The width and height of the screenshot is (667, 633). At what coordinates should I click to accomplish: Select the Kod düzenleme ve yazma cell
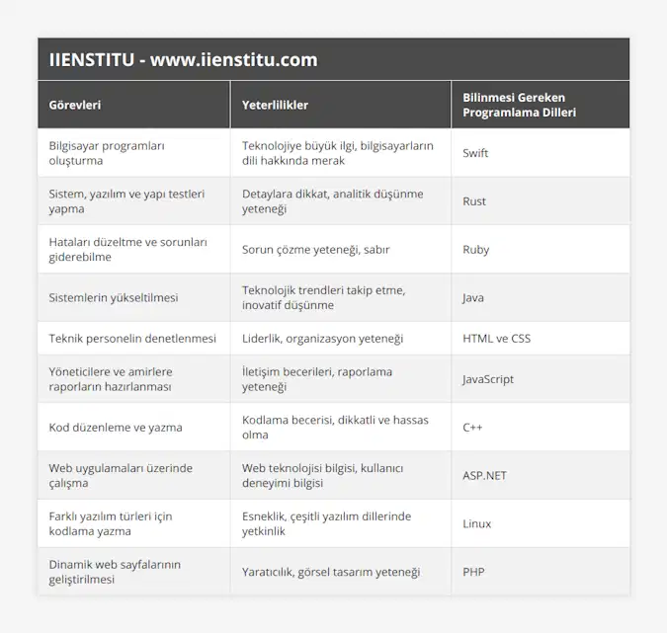[116, 428]
